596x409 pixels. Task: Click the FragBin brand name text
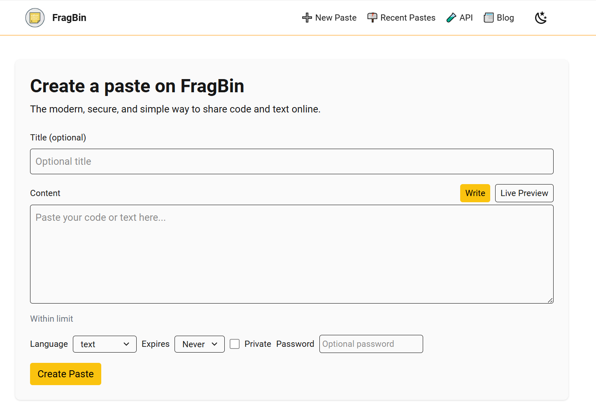(69, 18)
